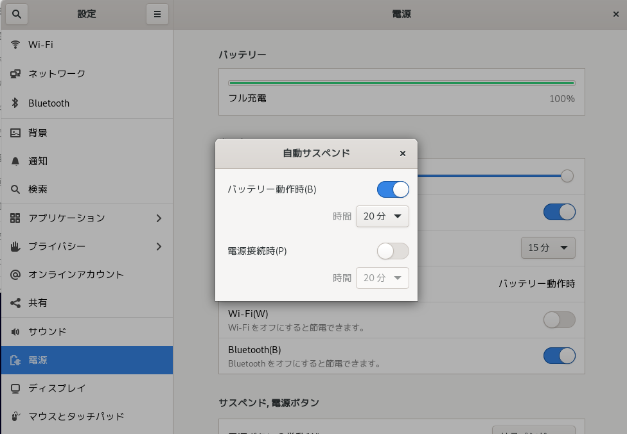Click the magnifier icon beside 検索
Image resolution: width=627 pixels, height=434 pixels.
(15, 189)
